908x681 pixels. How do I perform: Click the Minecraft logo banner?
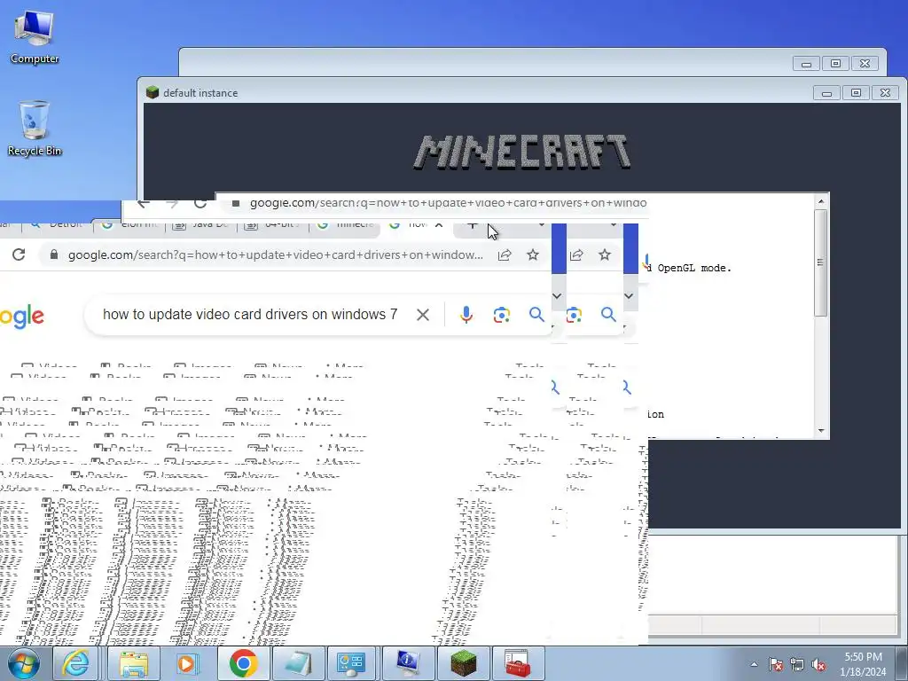[521, 152]
